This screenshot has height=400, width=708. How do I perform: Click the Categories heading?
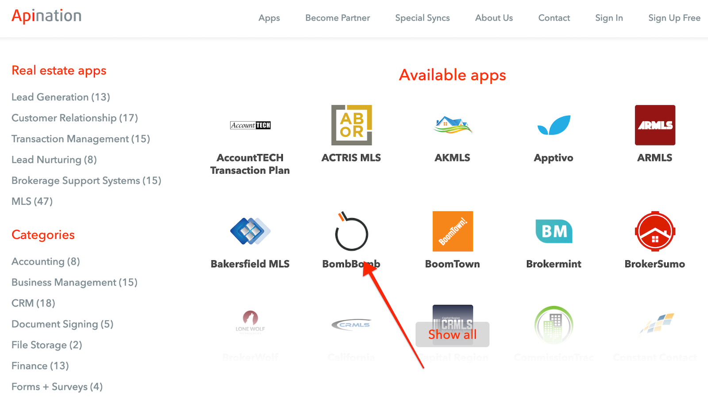43,235
